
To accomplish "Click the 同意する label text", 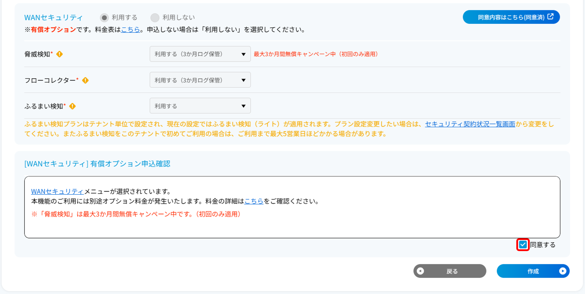I will click(x=543, y=245).
